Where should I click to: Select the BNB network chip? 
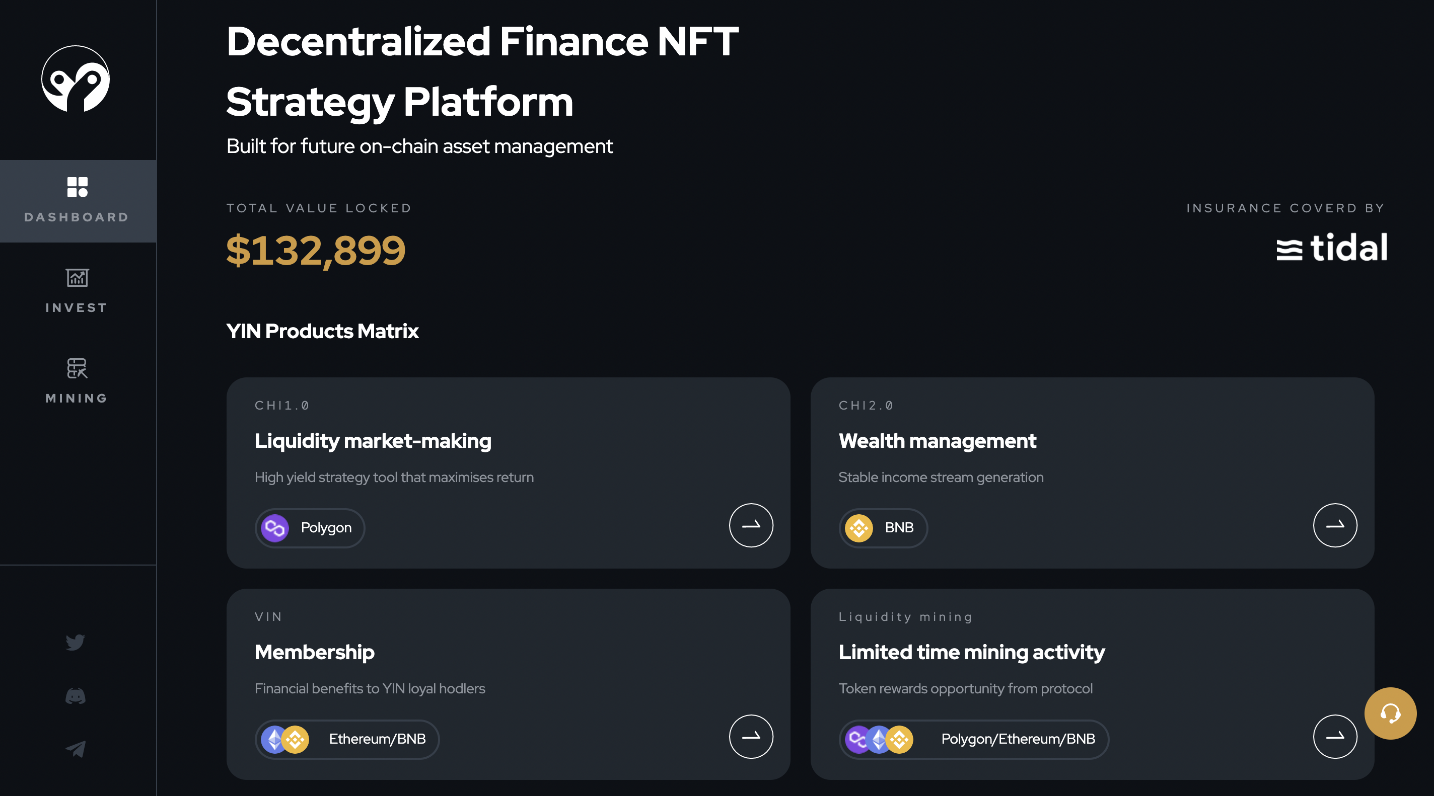point(883,528)
